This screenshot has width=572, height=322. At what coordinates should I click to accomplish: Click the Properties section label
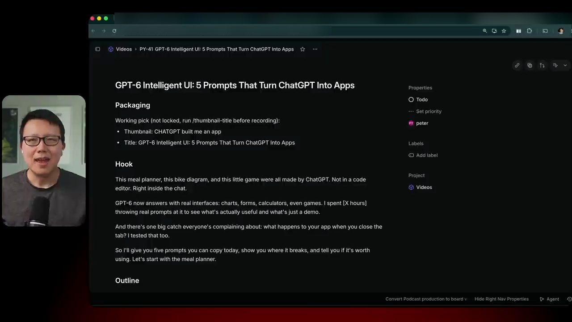(420, 88)
